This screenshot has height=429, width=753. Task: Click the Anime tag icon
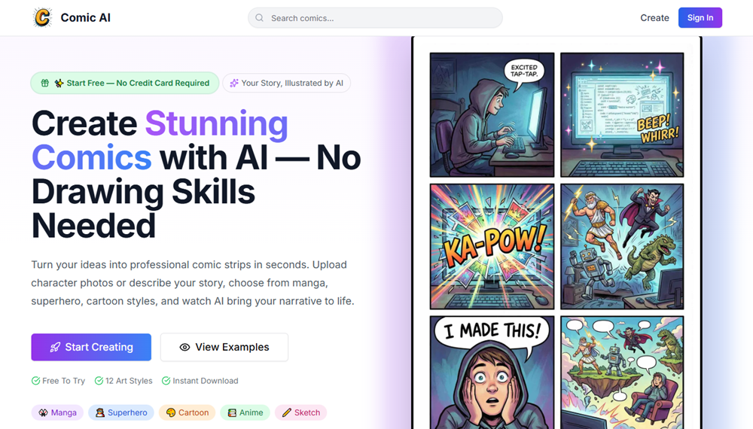coord(232,412)
